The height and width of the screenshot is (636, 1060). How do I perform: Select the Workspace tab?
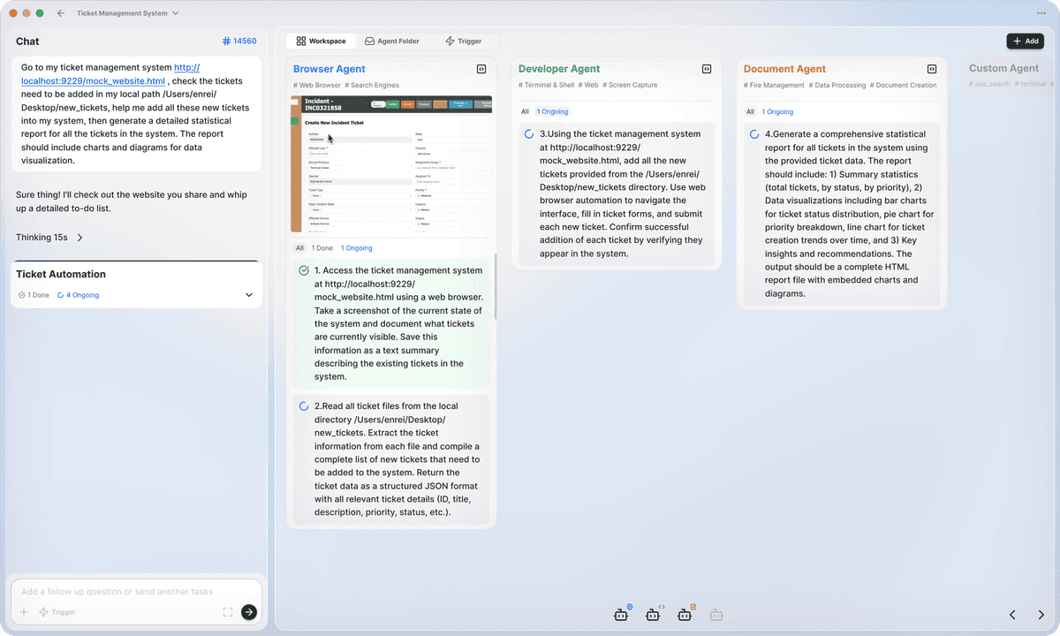pyautogui.click(x=321, y=41)
